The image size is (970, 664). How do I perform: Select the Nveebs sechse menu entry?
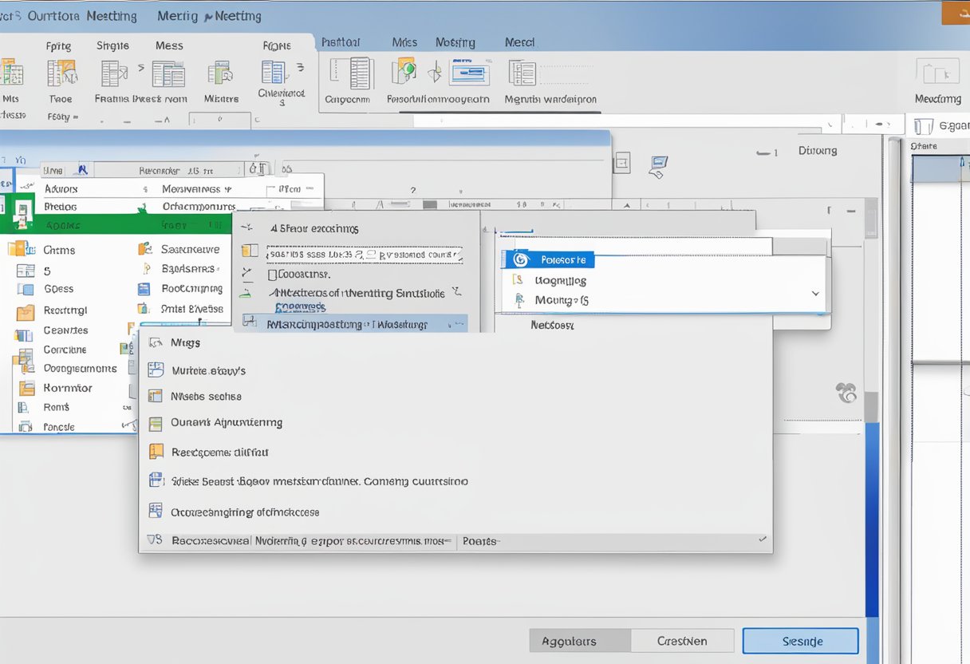206,397
